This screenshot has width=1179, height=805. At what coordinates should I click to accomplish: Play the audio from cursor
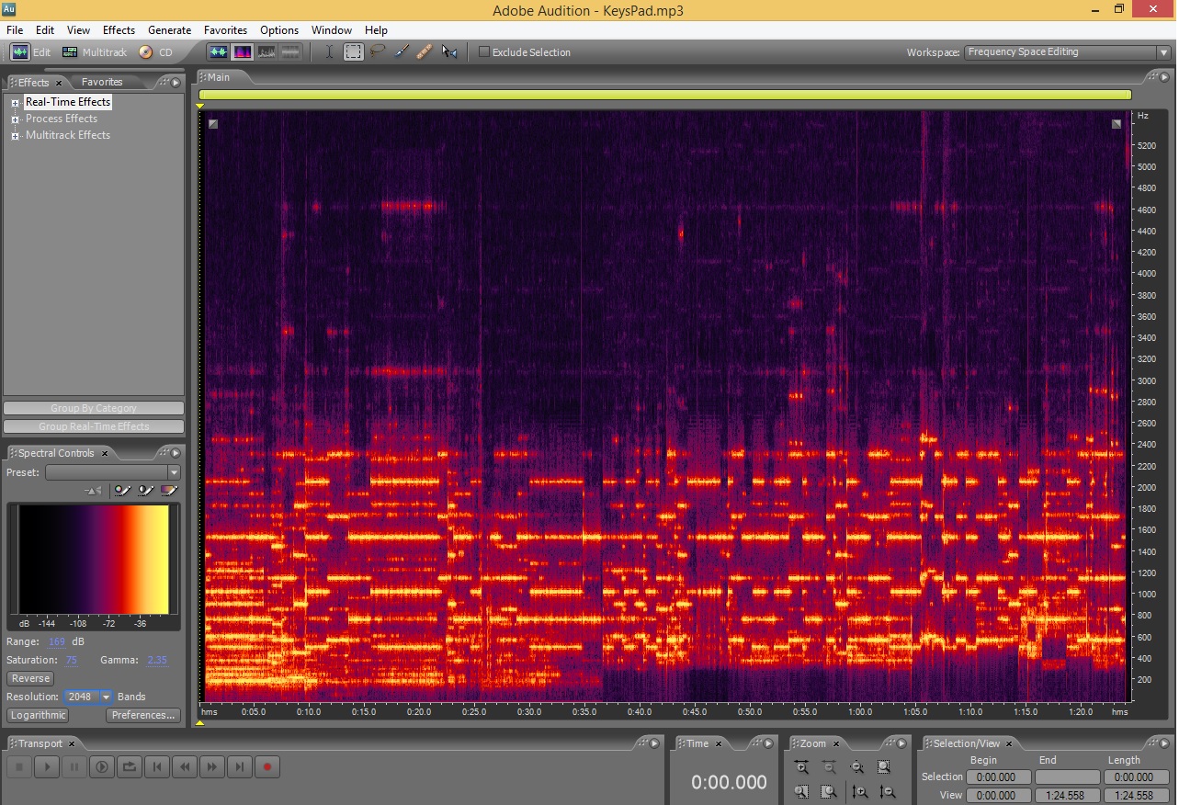click(47, 766)
